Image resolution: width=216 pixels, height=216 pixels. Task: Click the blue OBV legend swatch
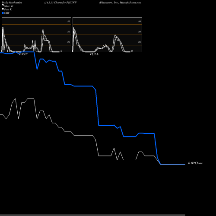coord(3,13)
